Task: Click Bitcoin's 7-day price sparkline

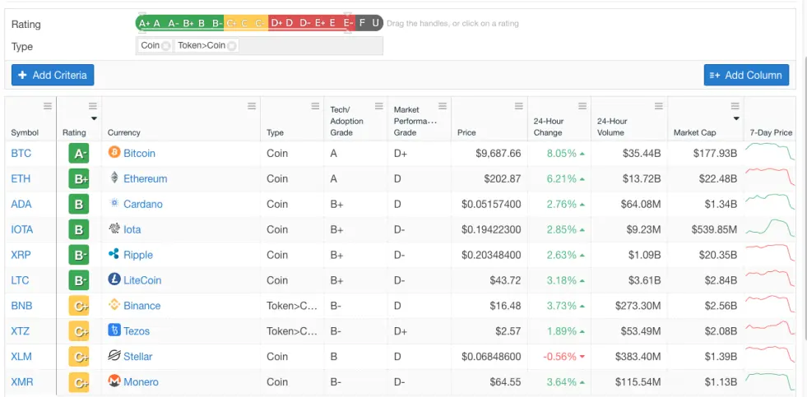Action: click(x=770, y=152)
